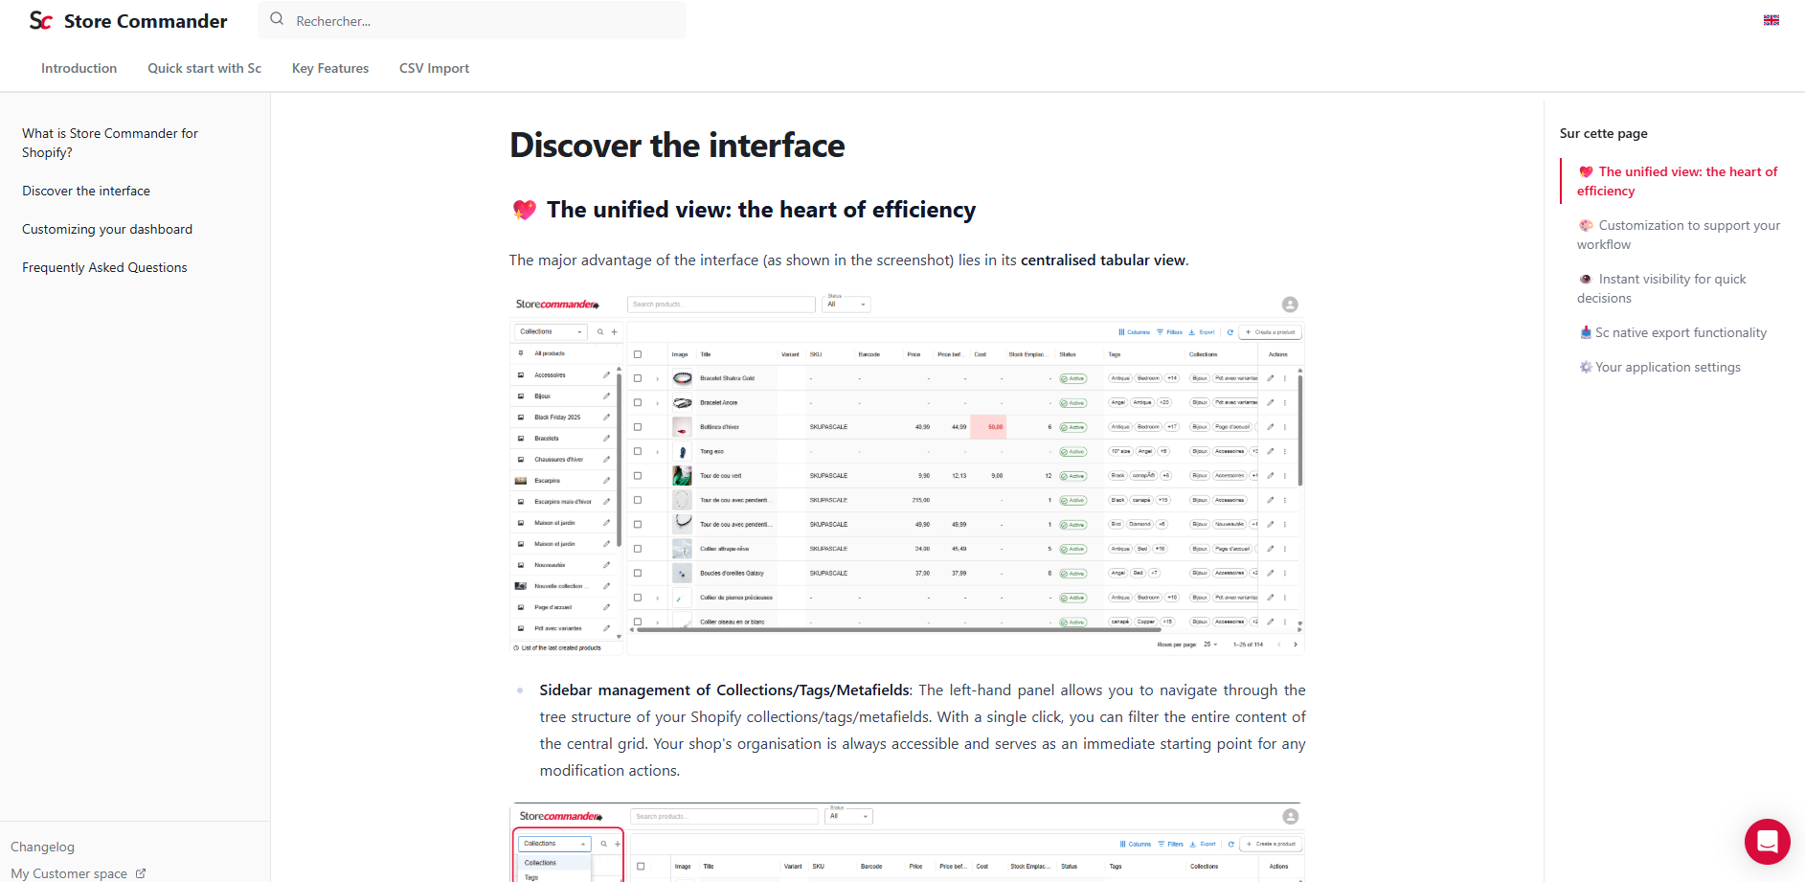Expand the Bracelet Ancre row chevron
The height and width of the screenshot is (882, 1805).
tap(657, 403)
